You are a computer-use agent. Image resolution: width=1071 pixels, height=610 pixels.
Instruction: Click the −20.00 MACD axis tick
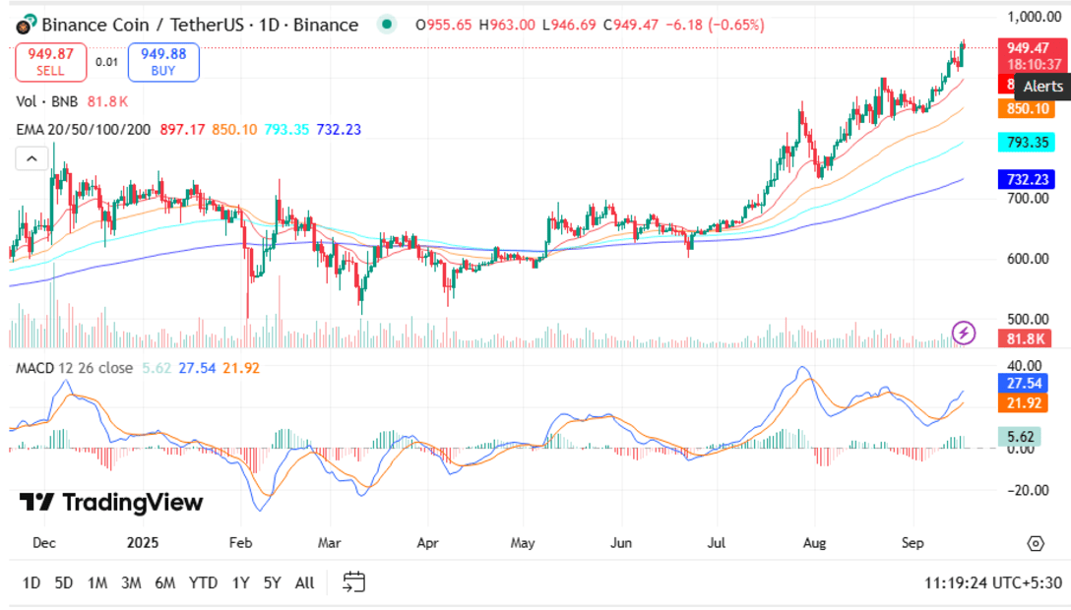[1028, 491]
